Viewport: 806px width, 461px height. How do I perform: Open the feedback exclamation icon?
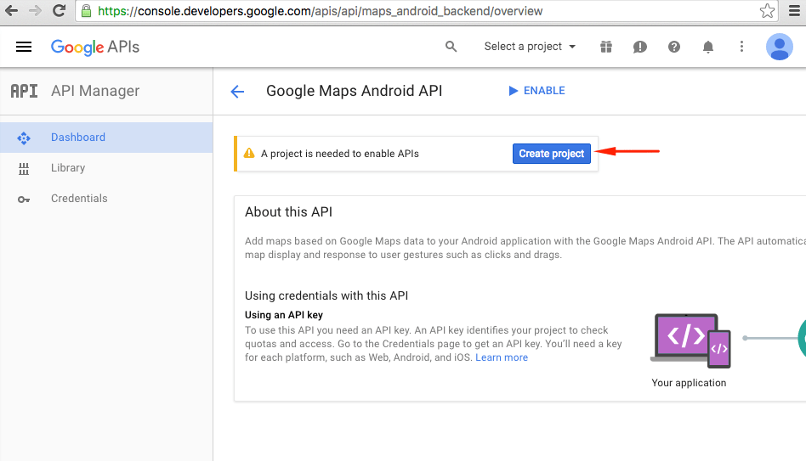(640, 48)
